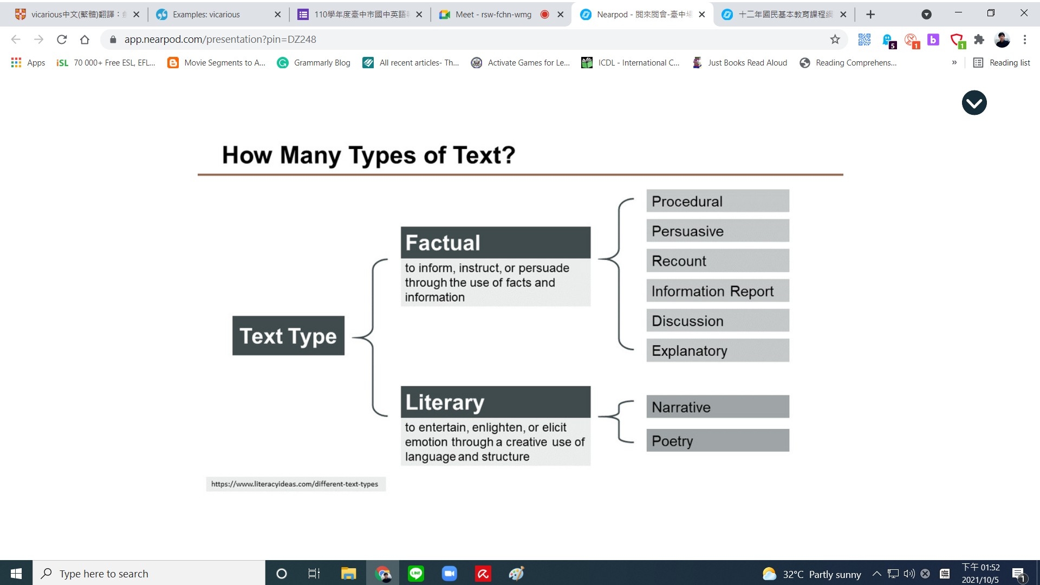This screenshot has height=585, width=1040.
Task: Open a new browser tab
Action: click(870, 15)
